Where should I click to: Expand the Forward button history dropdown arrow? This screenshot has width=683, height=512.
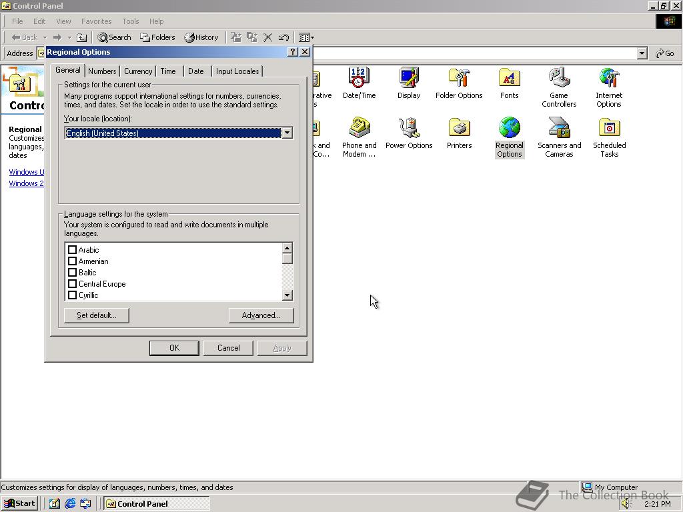pos(69,37)
